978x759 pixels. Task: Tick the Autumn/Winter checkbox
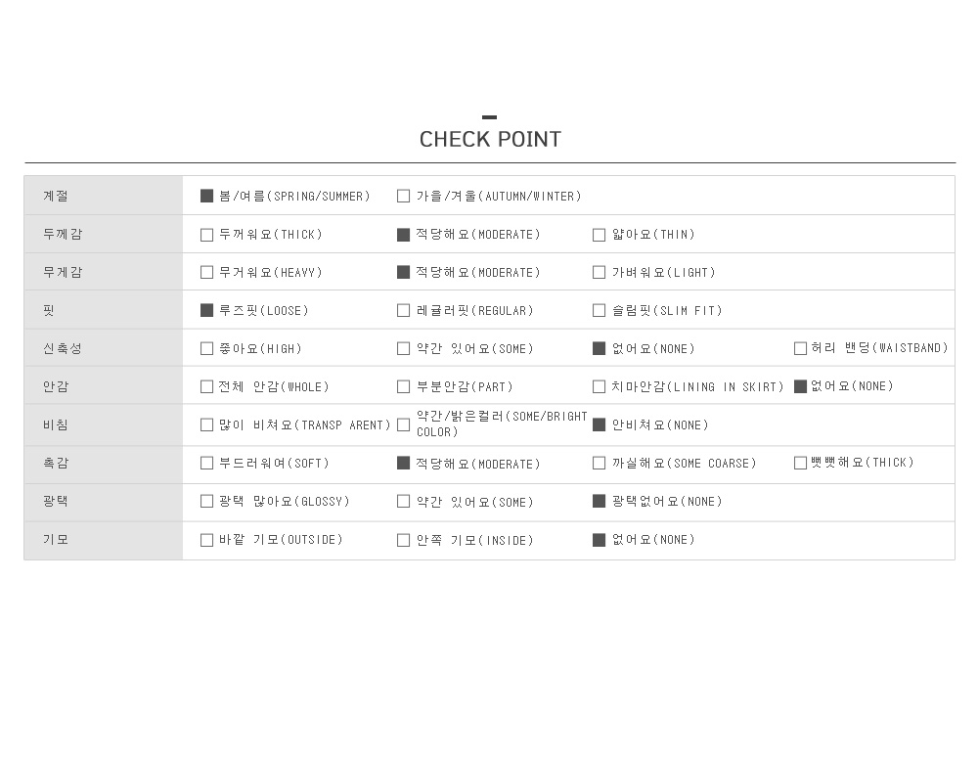pos(403,196)
